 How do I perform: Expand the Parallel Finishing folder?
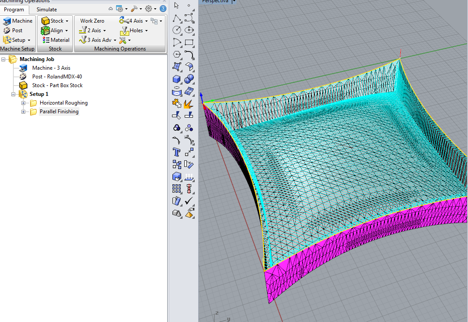[23, 112]
